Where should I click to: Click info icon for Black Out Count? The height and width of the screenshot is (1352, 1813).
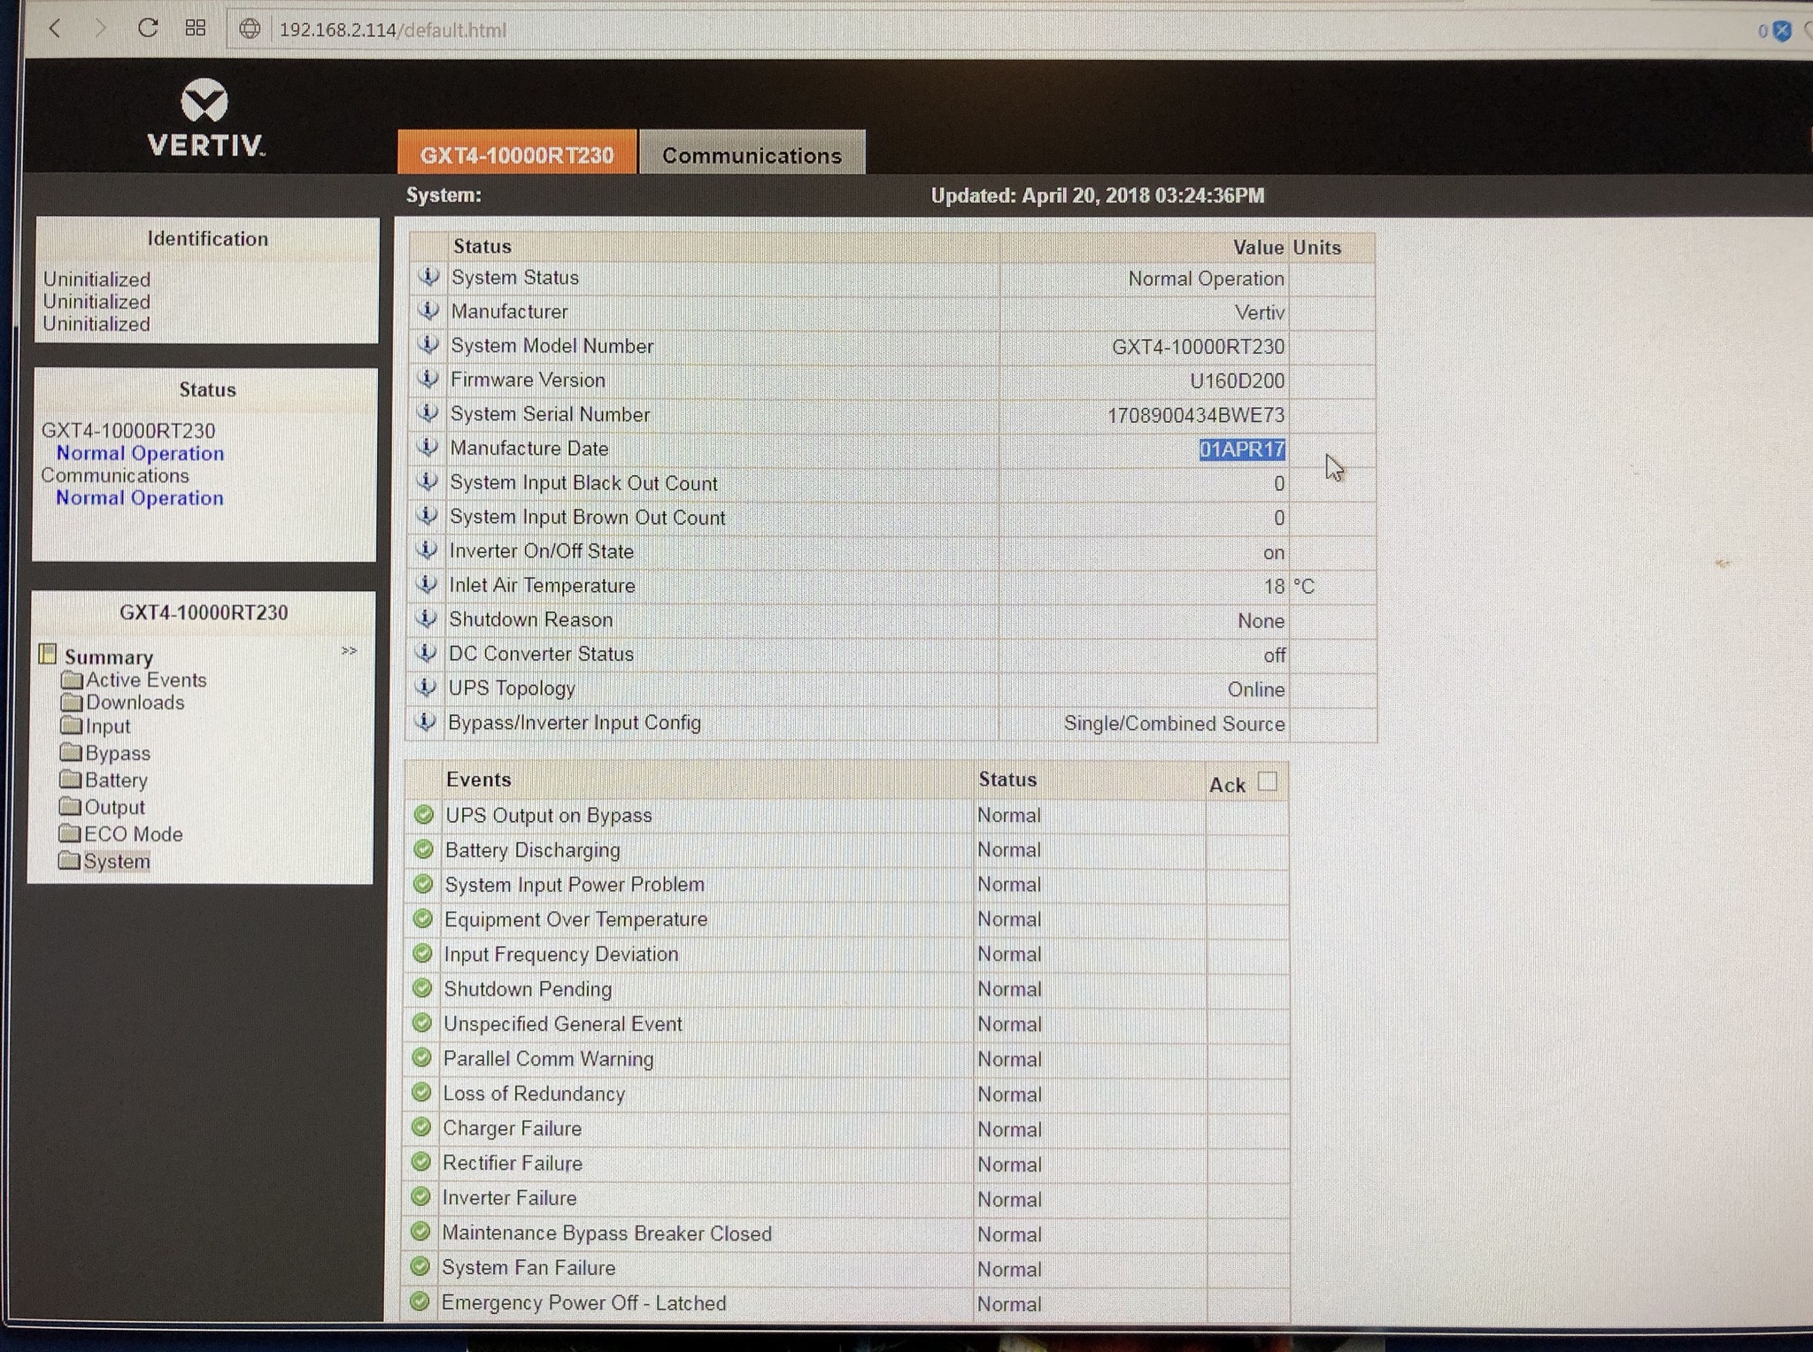point(428,481)
